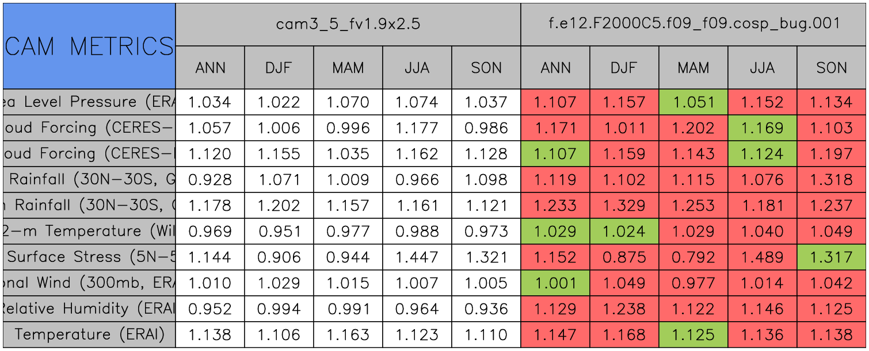The width and height of the screenshot is (869, 351).
Task: Click the green cell with value 1.169
Action: [762, 128]
